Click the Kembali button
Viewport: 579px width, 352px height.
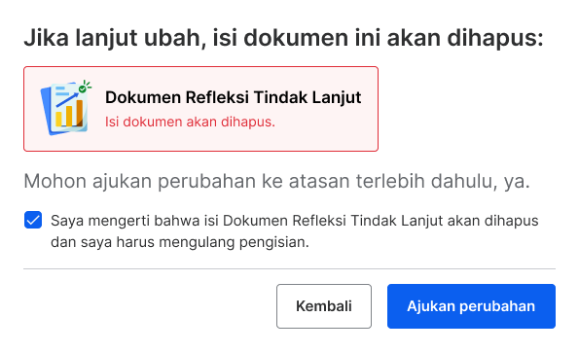click(x=324, y=306)
